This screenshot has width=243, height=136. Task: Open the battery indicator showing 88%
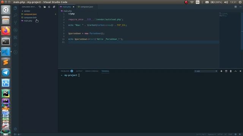click(x=216, y=2)
